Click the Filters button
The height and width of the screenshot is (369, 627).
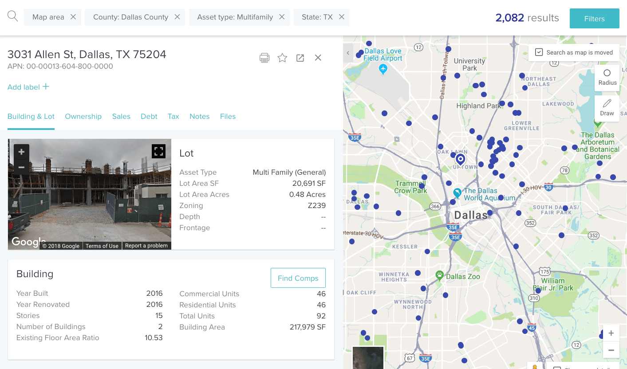pos(594,19)
